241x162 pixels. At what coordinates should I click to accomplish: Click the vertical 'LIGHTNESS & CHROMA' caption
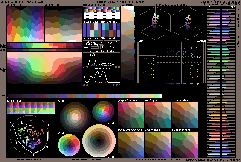point(238,27)
